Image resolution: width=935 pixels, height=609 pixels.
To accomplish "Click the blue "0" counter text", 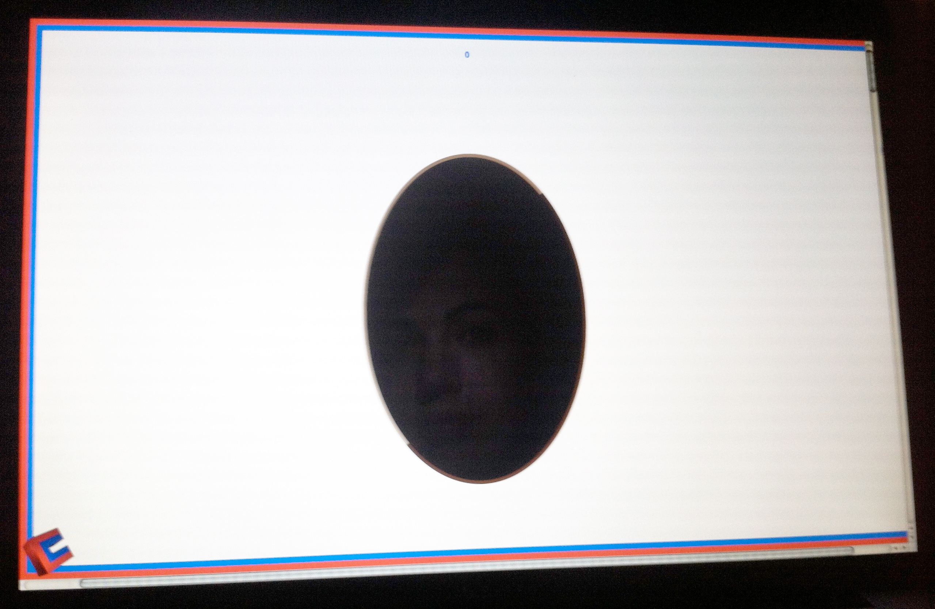I will (467, 54).
